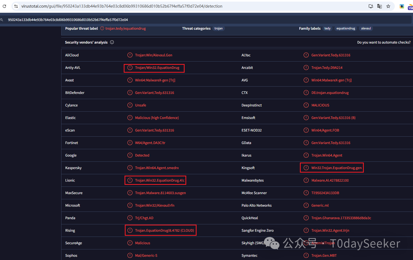This screenshot has height=260, width=413.
Task: Select the equationdrug family label tag
Action: pos(346,28)
